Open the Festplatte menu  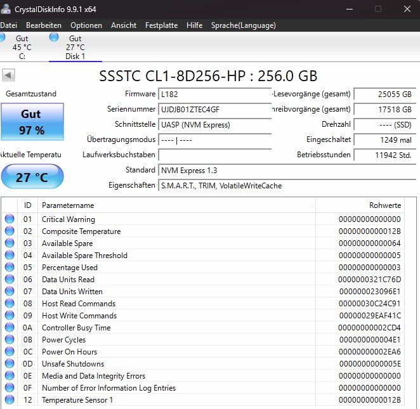[161, 25]
